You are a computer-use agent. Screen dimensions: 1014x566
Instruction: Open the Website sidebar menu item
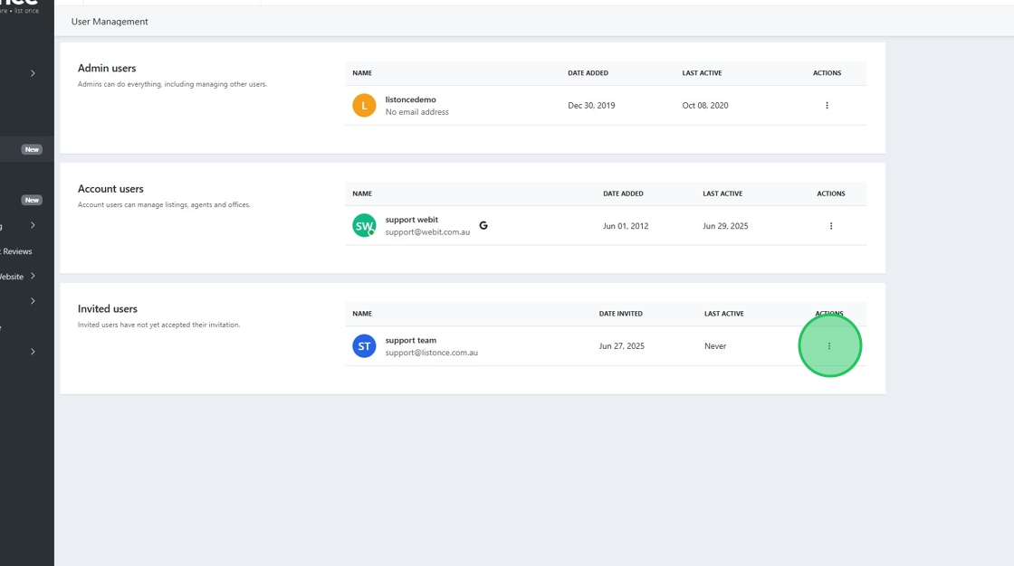13,277
